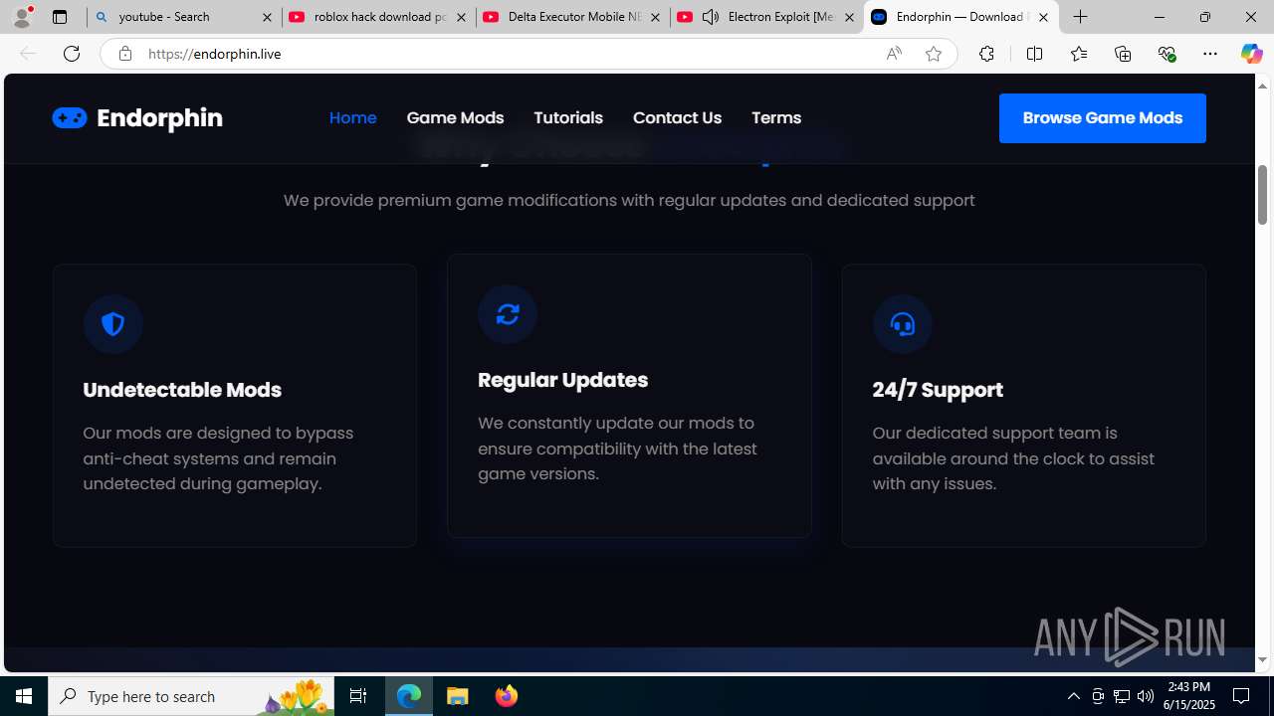Viewport: 1274px width, 716px height.
Task: Click the refresh arrows icon above Regular Updates
Action: [x=508, y=313]
